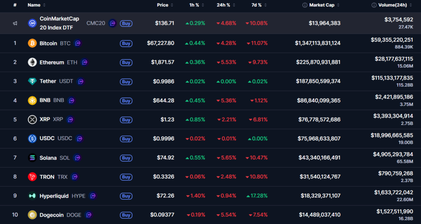This screenshot has height=224, width=421.
Task: Click Buy button for XRP
Action: coord(126,120)
